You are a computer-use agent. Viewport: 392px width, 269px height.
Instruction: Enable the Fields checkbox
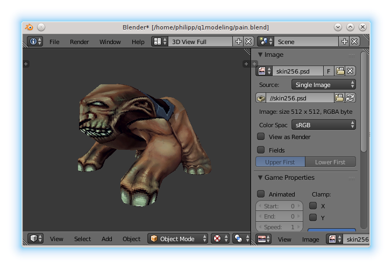point(261,150)
